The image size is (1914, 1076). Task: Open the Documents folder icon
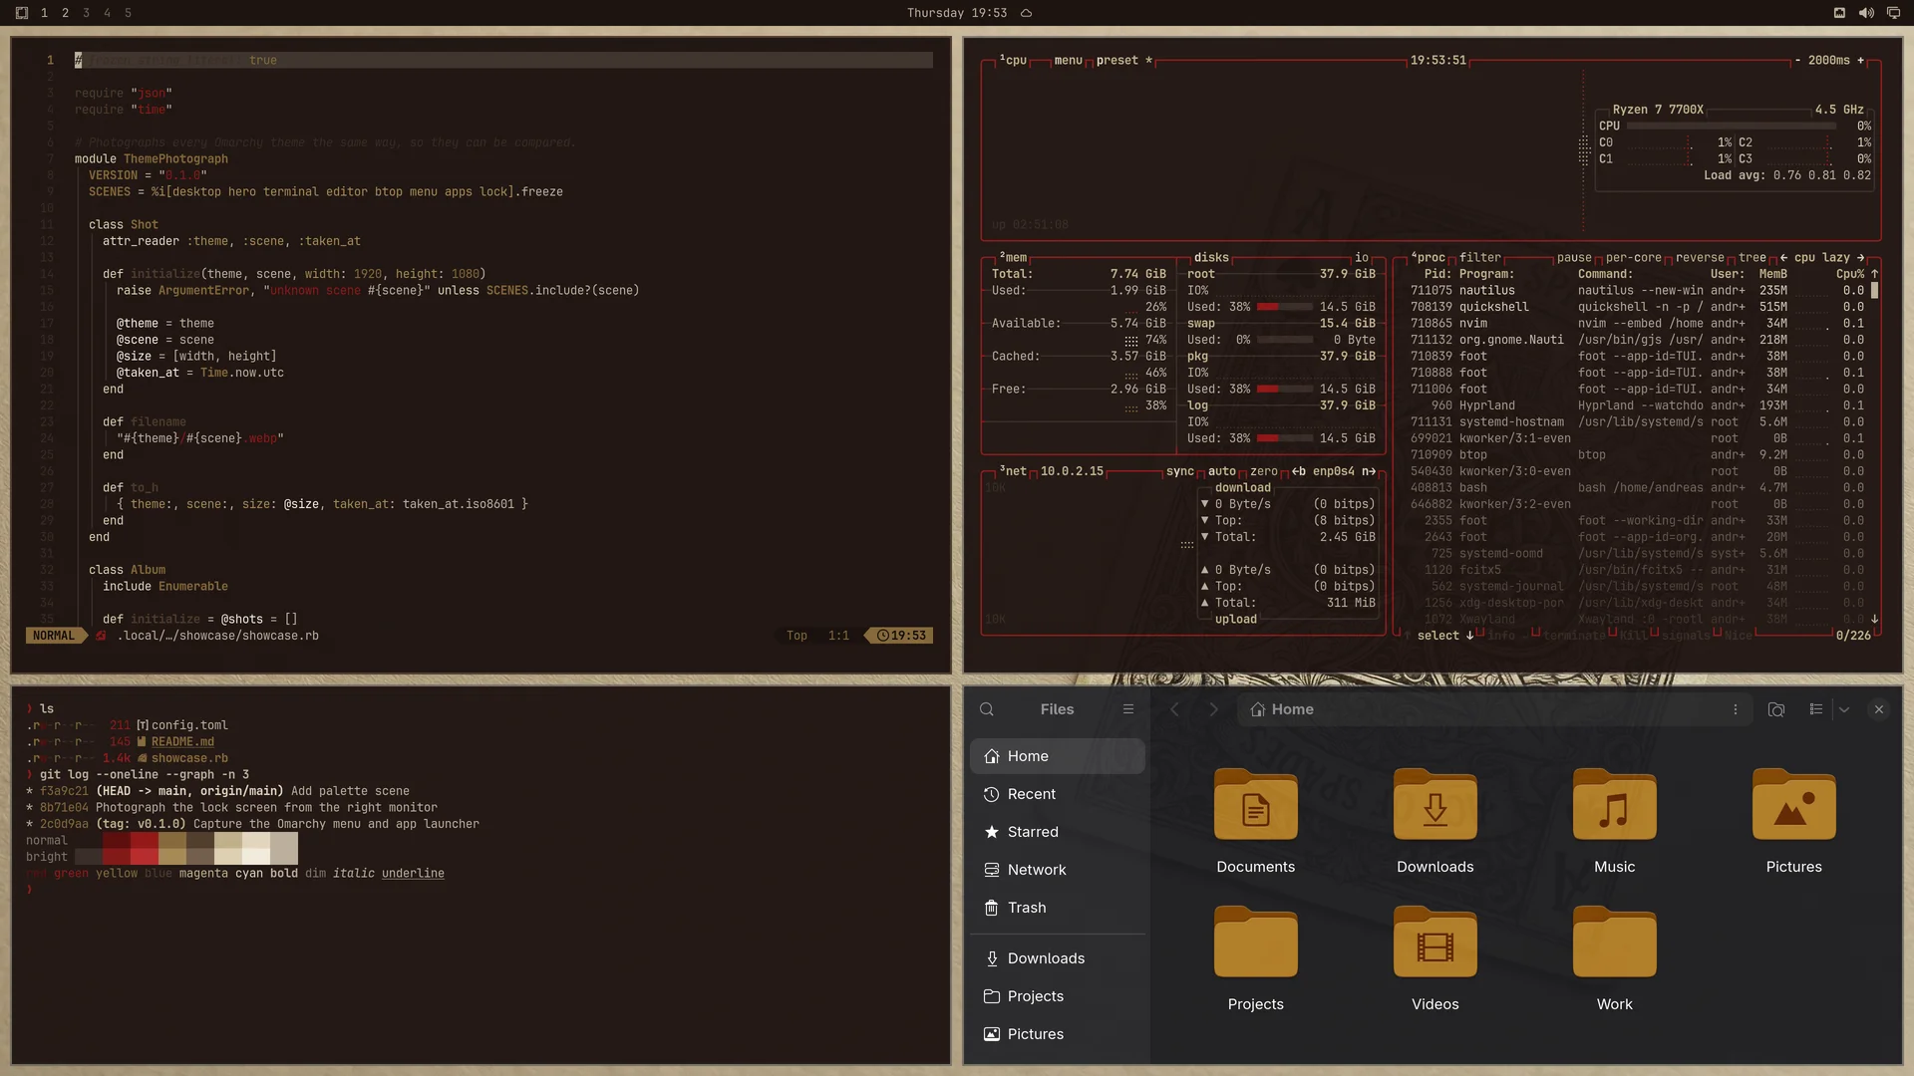point(1255,805)
